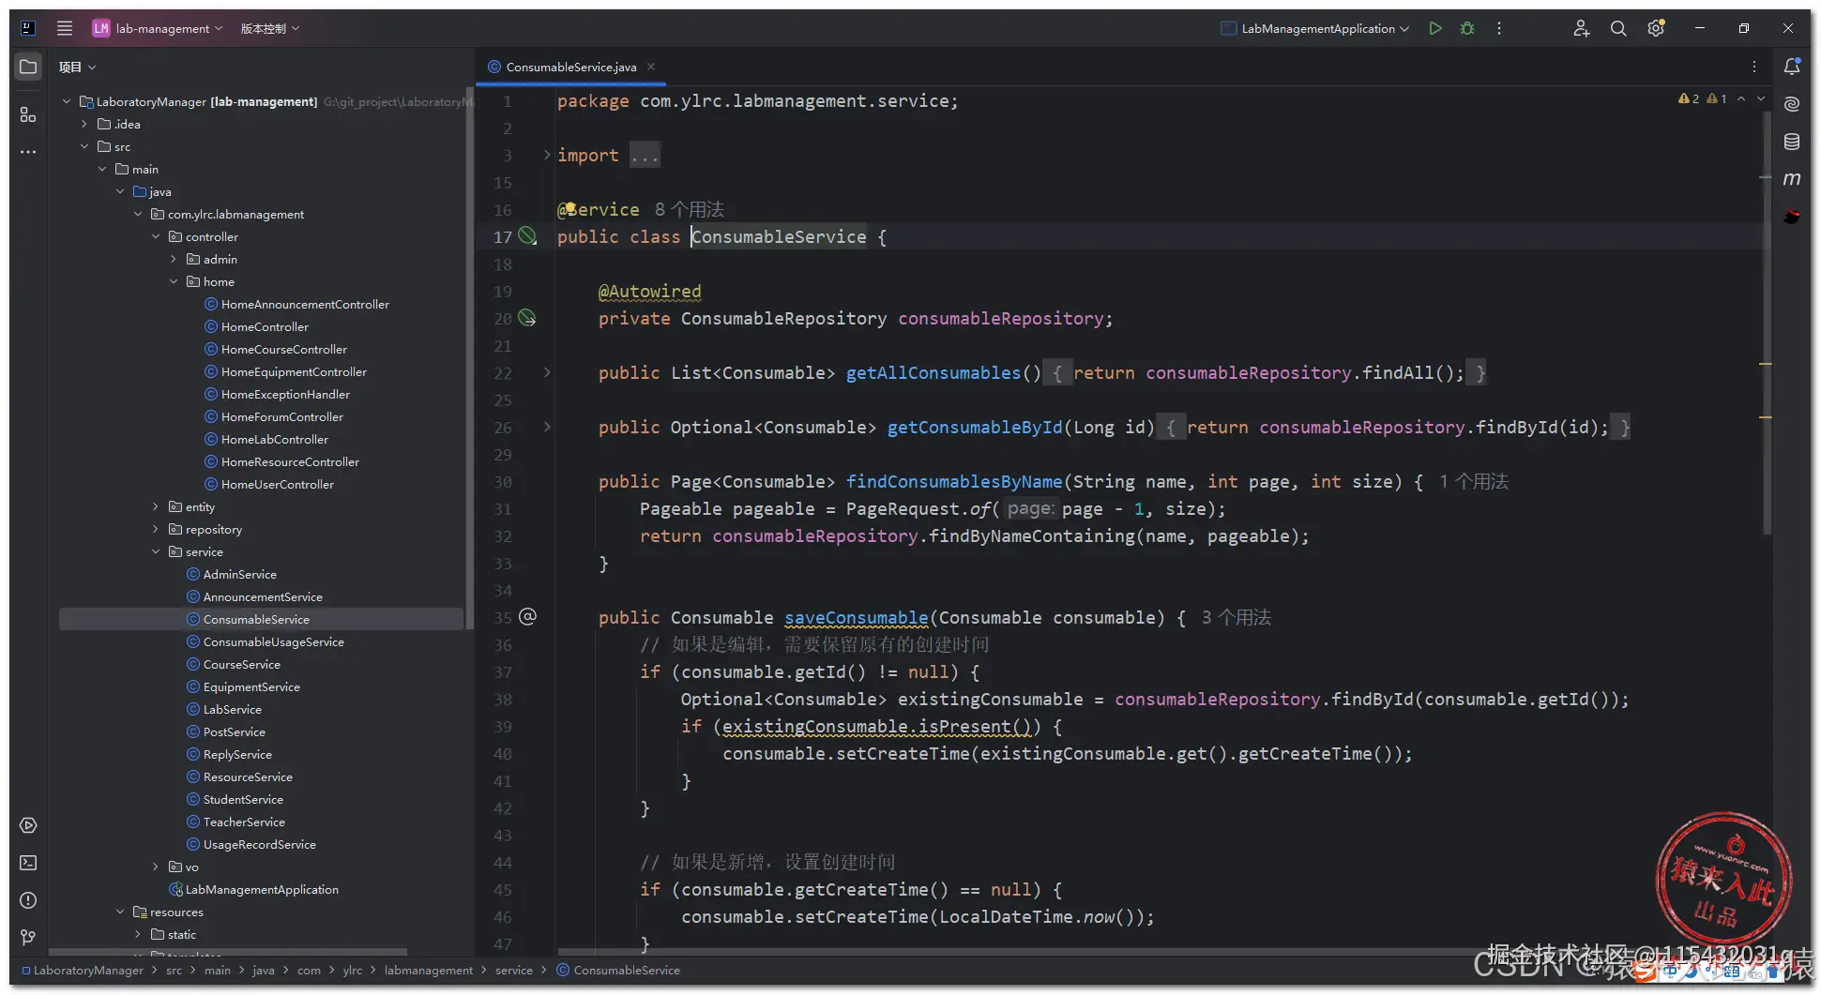
Task: Click the editor vertical scrollbar
Action: click(1768, 324)
